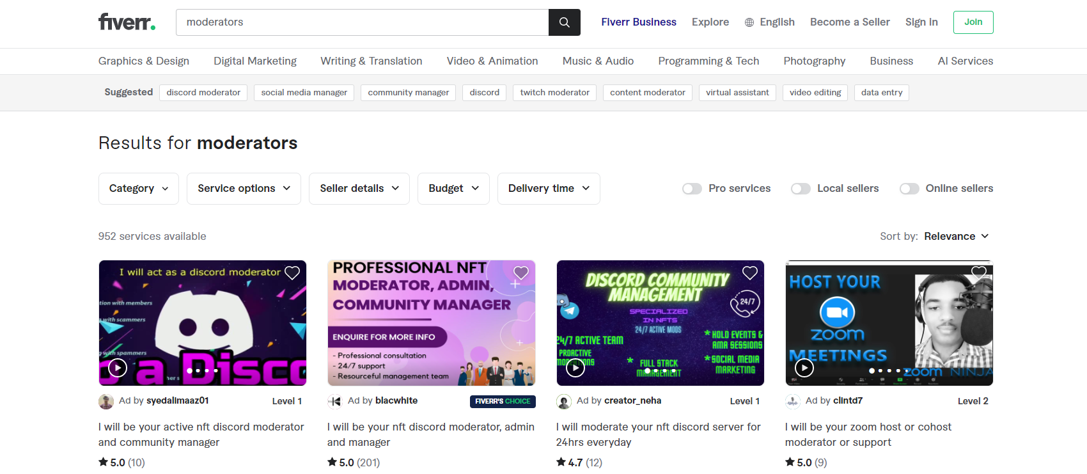
Task: Open AI Services category
Action: (x=966, y=61)
